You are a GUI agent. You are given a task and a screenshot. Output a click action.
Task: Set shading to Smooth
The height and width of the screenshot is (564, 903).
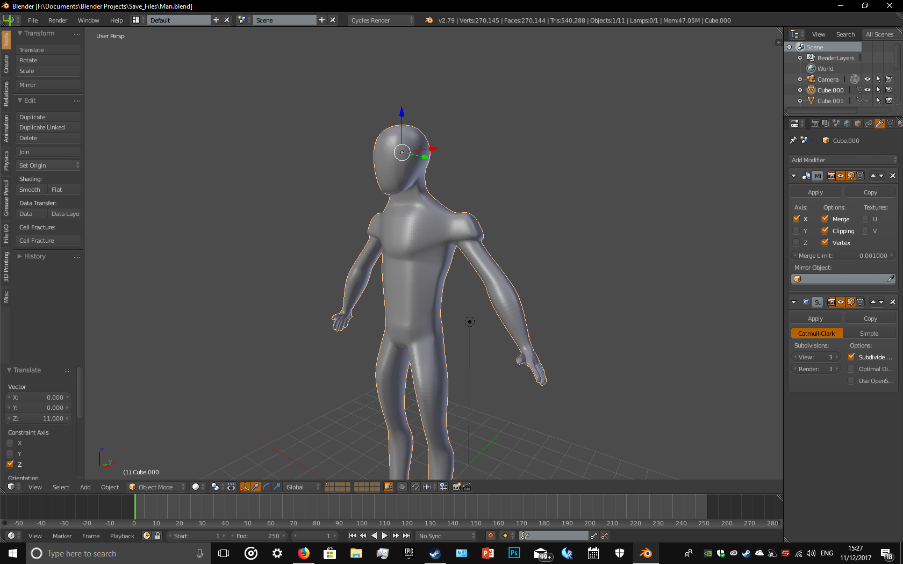(x=30, y=190)
